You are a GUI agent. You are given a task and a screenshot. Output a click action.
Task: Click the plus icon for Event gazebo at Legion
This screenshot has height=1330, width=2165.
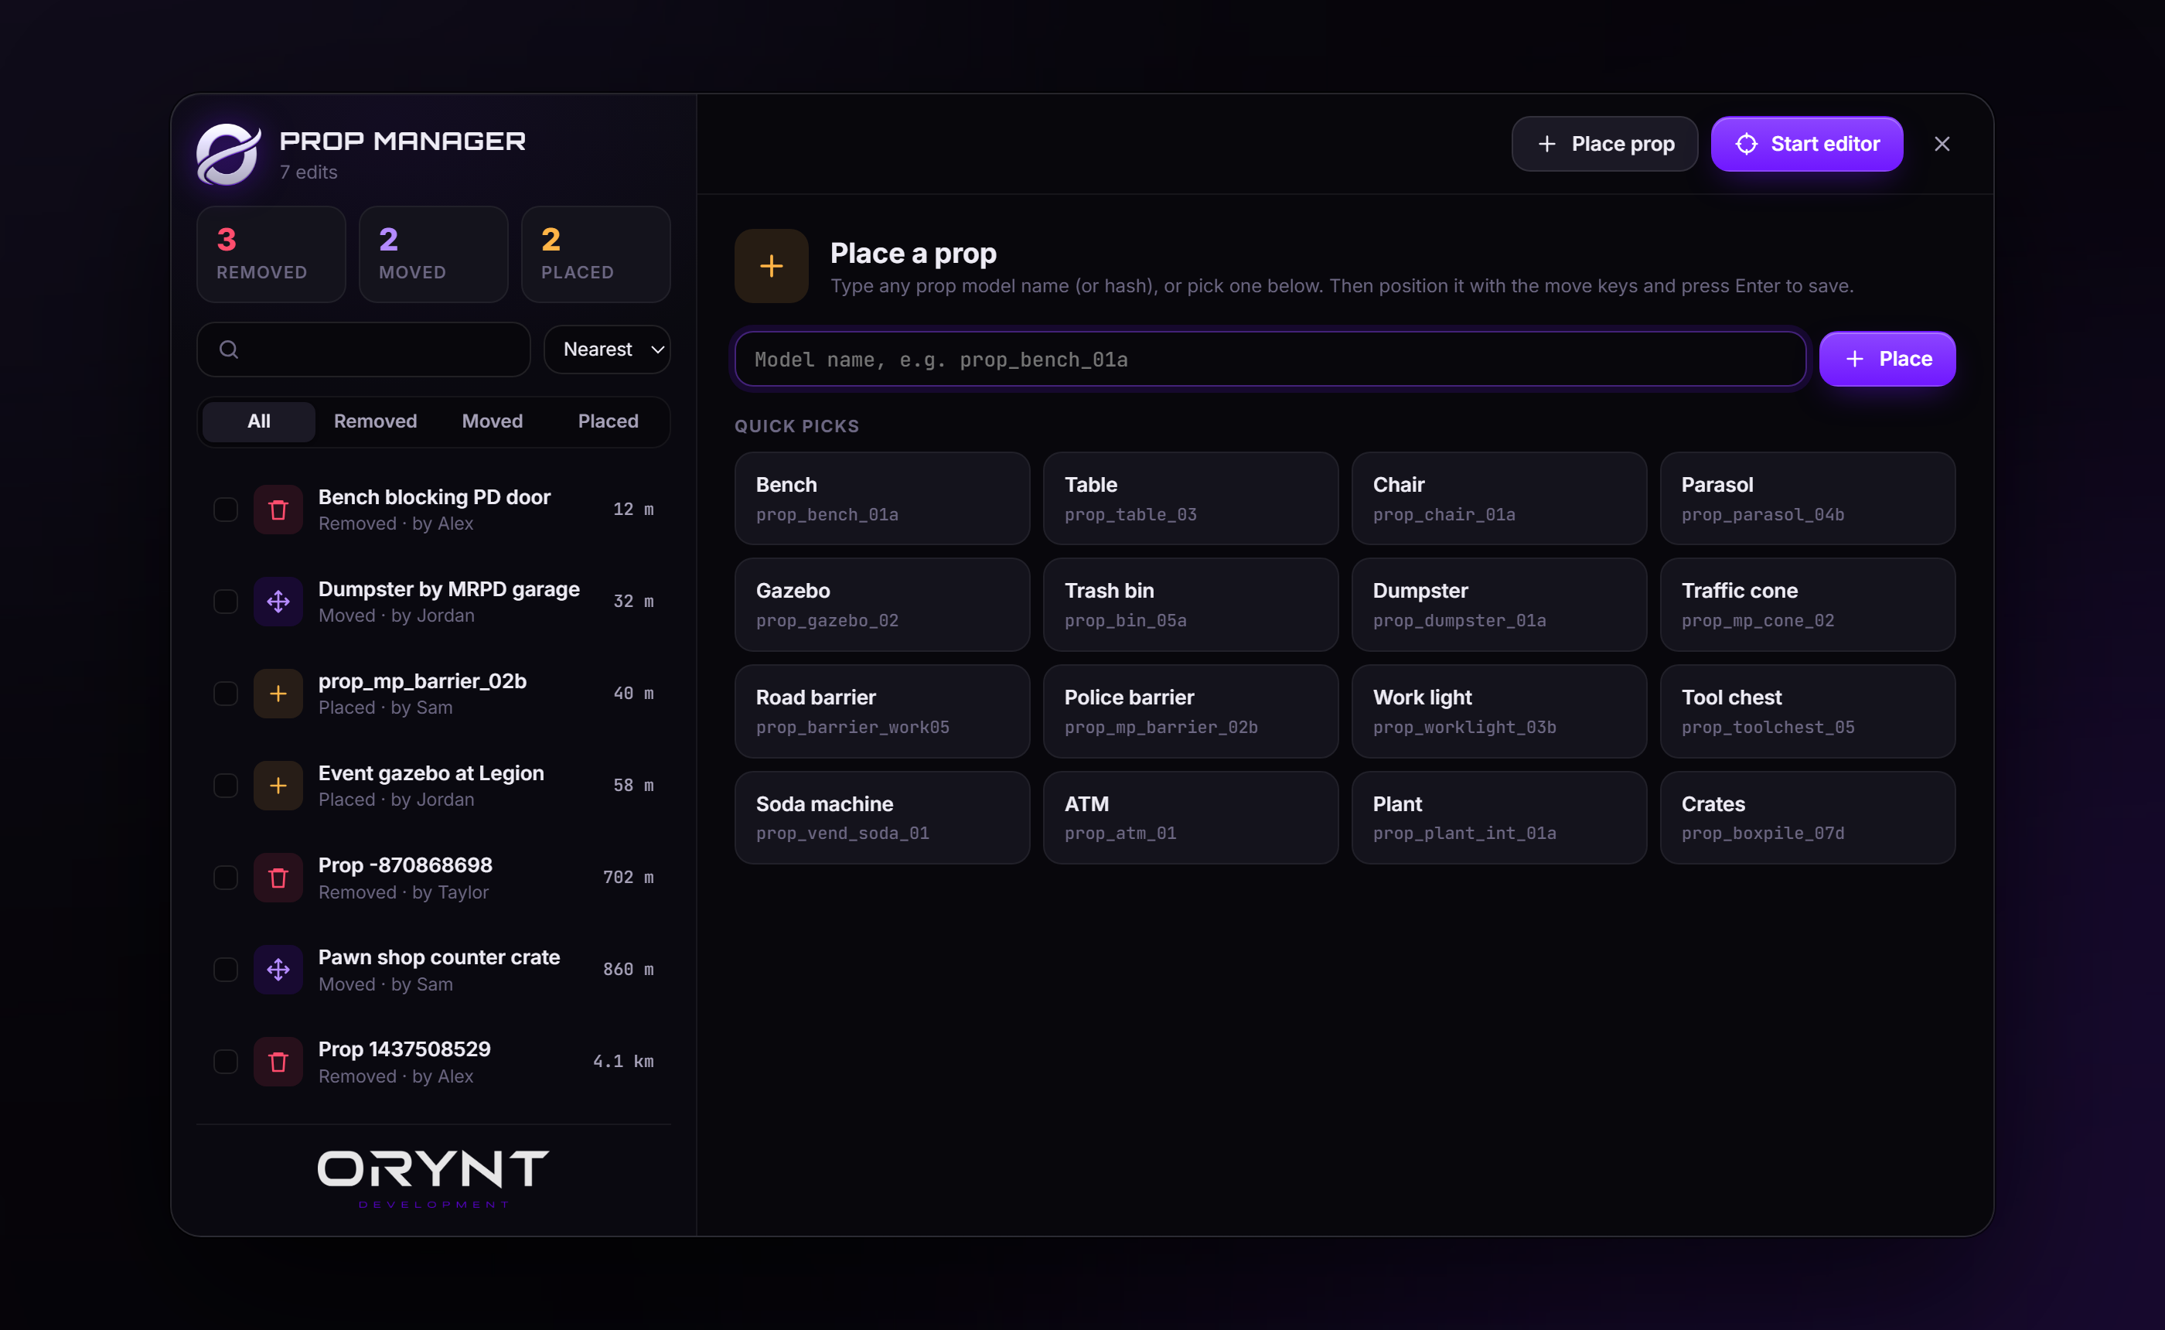point(278,786)
